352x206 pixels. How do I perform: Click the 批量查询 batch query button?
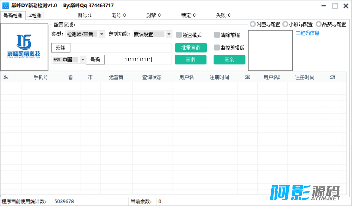(x=191, y=47)
